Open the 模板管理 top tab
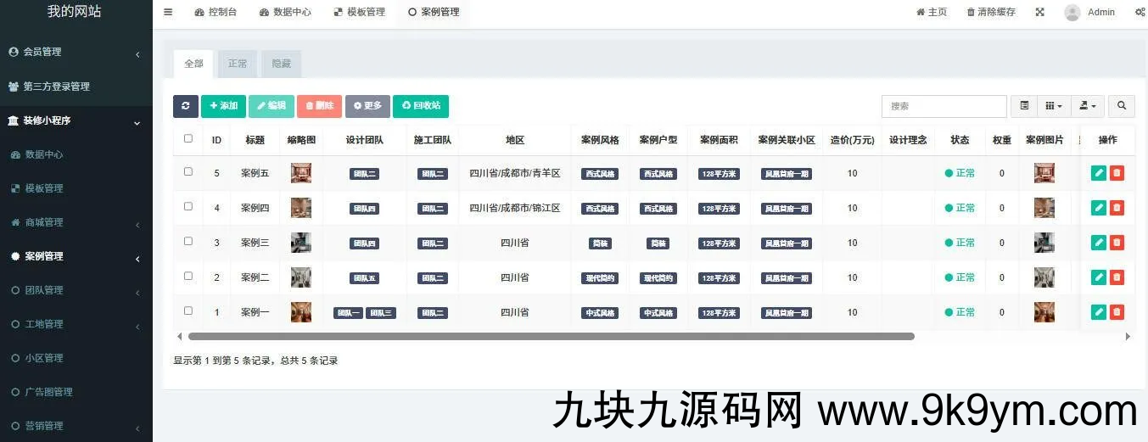The height and width of the screenshot is (442, 1148). pyautogui.click(x=359, y=12)
